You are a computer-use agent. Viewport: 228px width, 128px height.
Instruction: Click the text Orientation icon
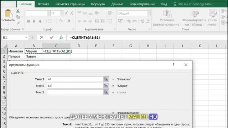click(x=97, y=13)
